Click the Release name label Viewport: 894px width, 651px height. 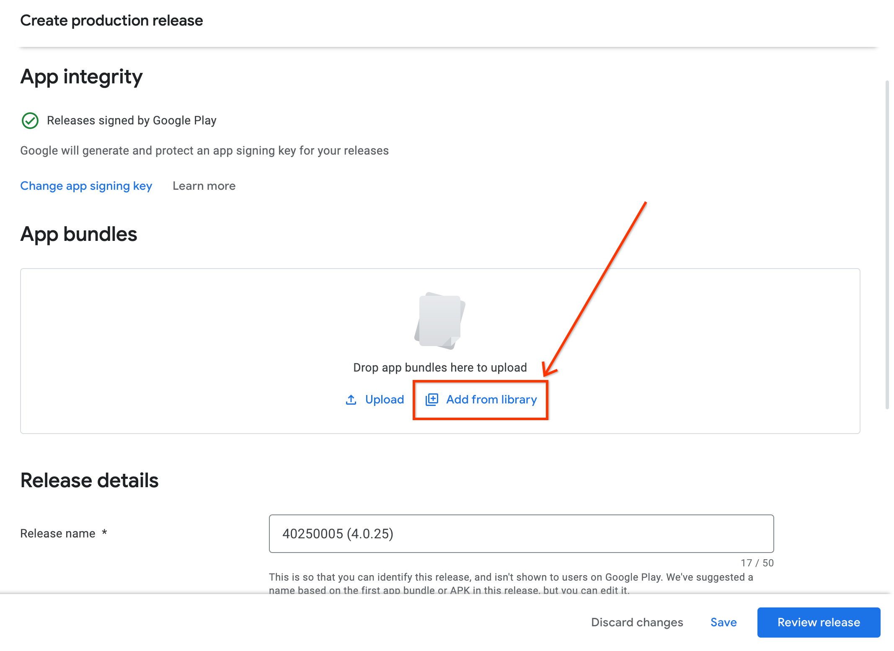click(x=58, y=534)
